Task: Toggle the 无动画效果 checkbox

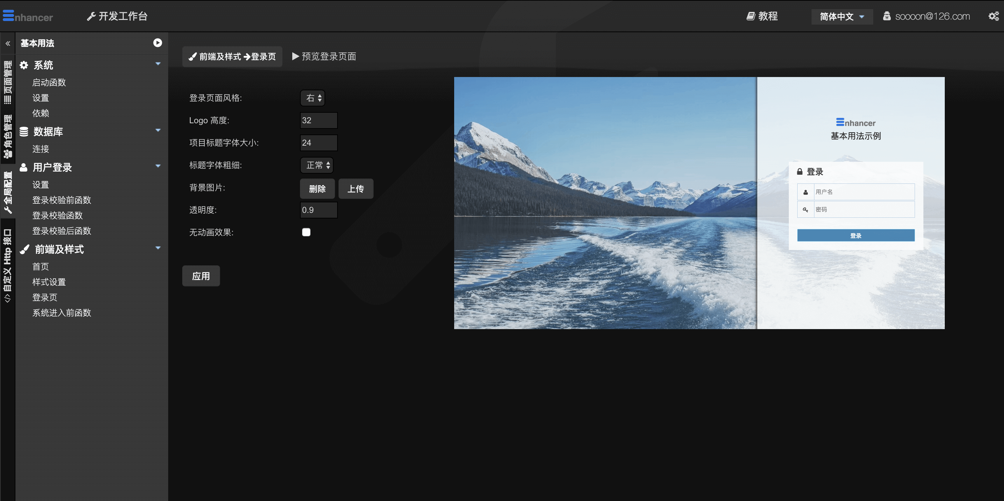Action: pos(306,232)
